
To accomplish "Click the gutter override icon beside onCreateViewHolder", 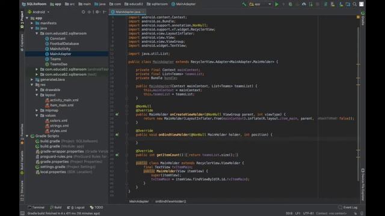I will coord(117,115).
